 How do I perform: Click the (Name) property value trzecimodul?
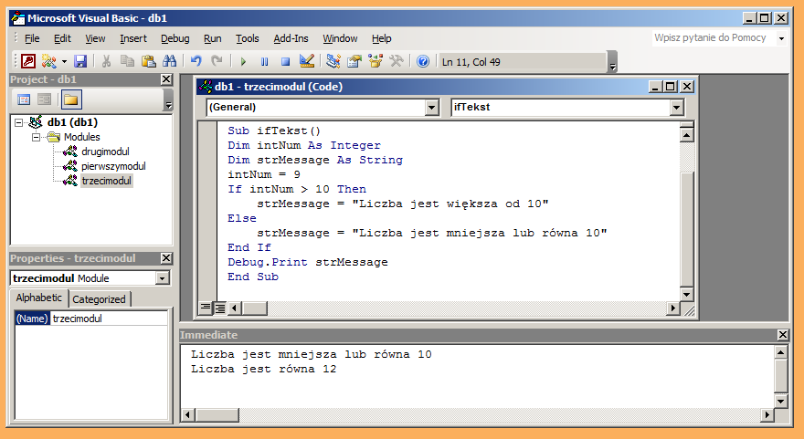(109, 319)
